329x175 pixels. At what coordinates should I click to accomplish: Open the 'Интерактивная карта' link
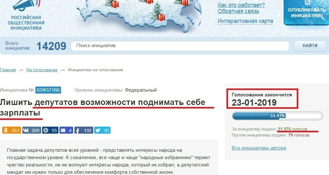(245, 21)
